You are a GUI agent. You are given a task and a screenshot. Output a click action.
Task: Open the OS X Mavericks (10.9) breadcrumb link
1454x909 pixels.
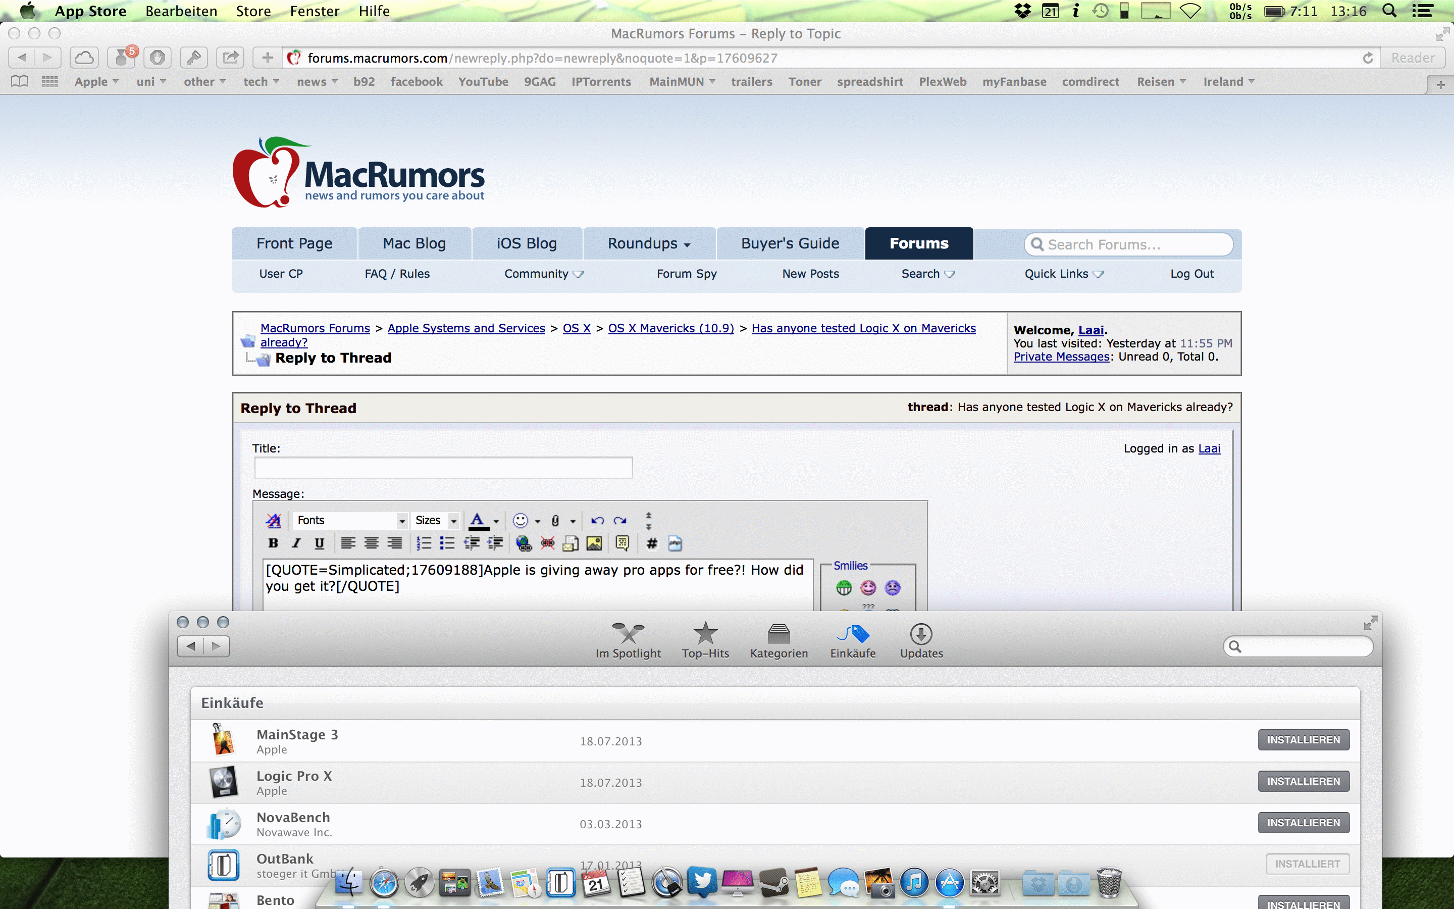[x=670, y=328]
